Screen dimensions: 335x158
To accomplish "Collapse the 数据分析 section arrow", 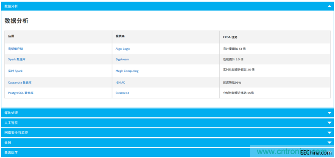I will (329, 6).
